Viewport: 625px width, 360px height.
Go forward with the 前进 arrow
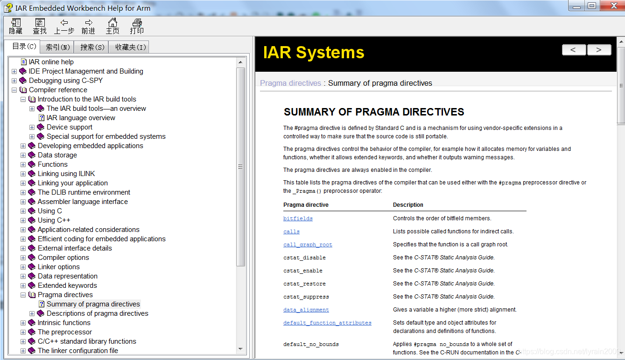coord(89,22)
